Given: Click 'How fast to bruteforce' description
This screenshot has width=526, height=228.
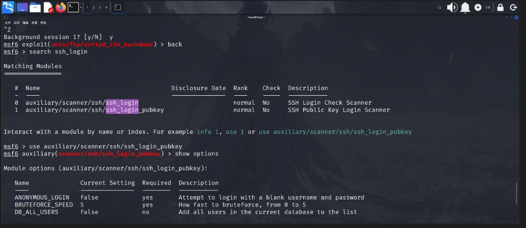Looking at the screenshot, I should (242, 205).
